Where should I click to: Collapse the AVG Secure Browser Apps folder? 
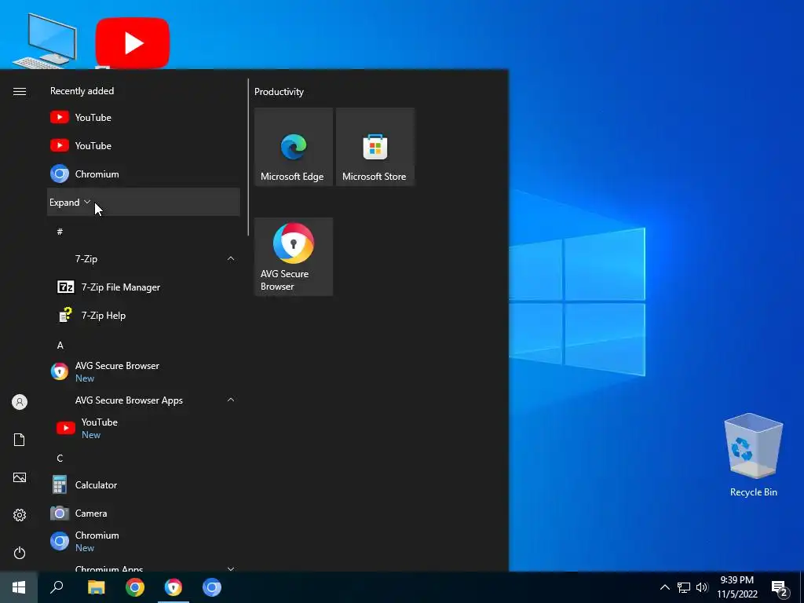pyautogui.click(x=144, y=400)
